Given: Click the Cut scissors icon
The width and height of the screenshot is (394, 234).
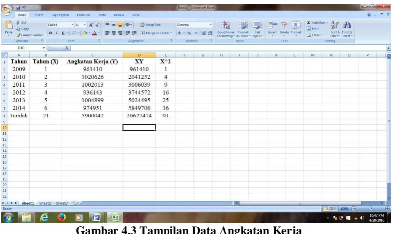Looking at the screenshot, I should [18, 22].
